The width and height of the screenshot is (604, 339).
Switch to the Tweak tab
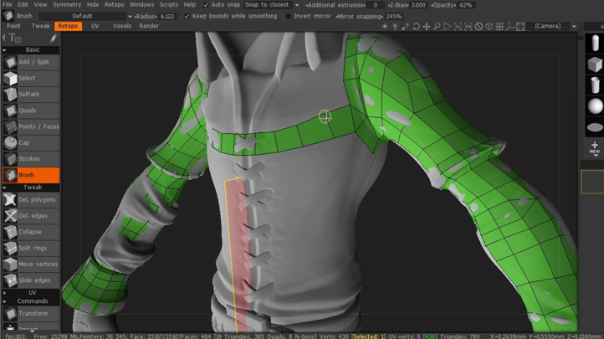pos(40,26)
